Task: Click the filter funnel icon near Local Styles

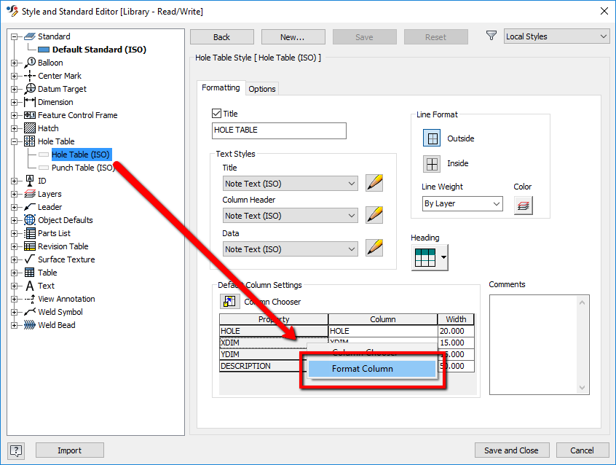Action: click(491, 35)
